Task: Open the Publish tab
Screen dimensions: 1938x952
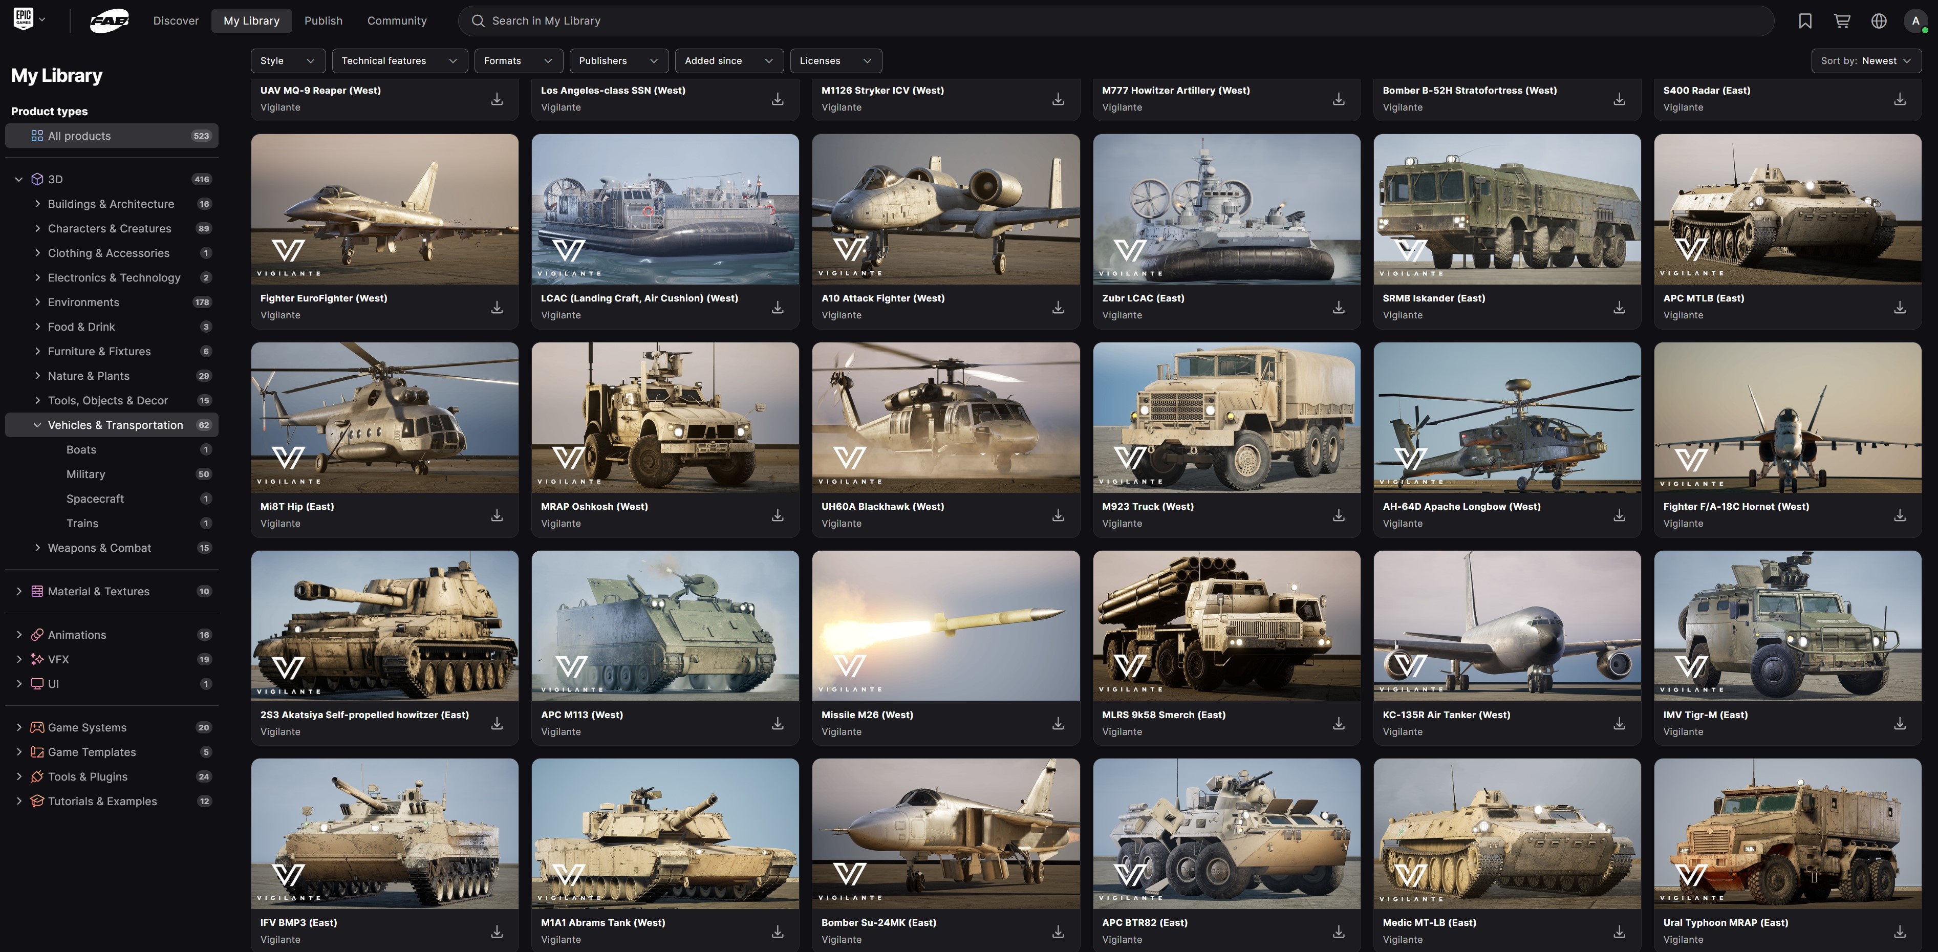Action: click(324, 21)
